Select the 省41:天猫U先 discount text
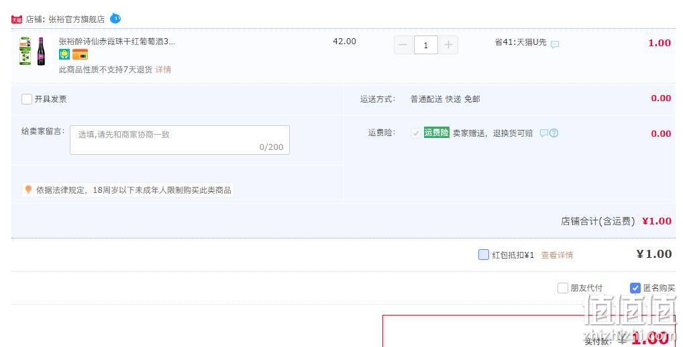The image size is (683, 347). tap(521, 42)
